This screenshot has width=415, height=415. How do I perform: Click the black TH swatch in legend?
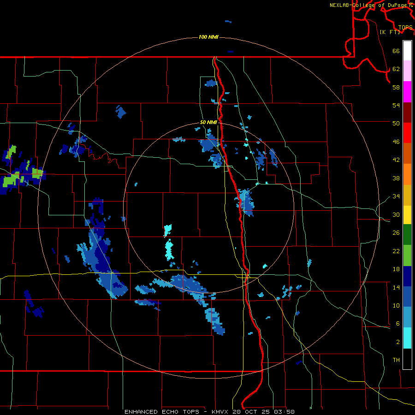407,359
